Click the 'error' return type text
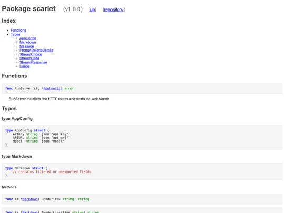This screenshot has width=284, height=213. click(x=69, y=88)
